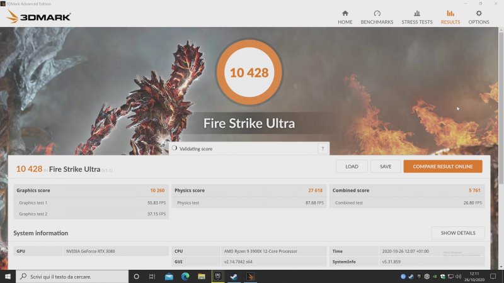This screenshot has height=283, width=504.
Task: Click the power button tray icon
Action: tap(427, 276)
